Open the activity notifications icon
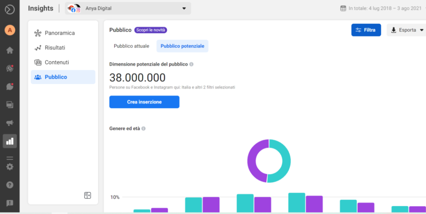This screenshot has width=426, height=214. 10,68
